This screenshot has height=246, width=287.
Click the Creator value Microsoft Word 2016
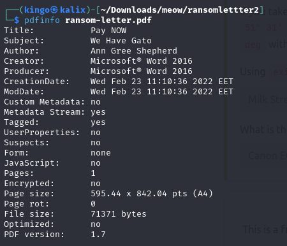142,61
